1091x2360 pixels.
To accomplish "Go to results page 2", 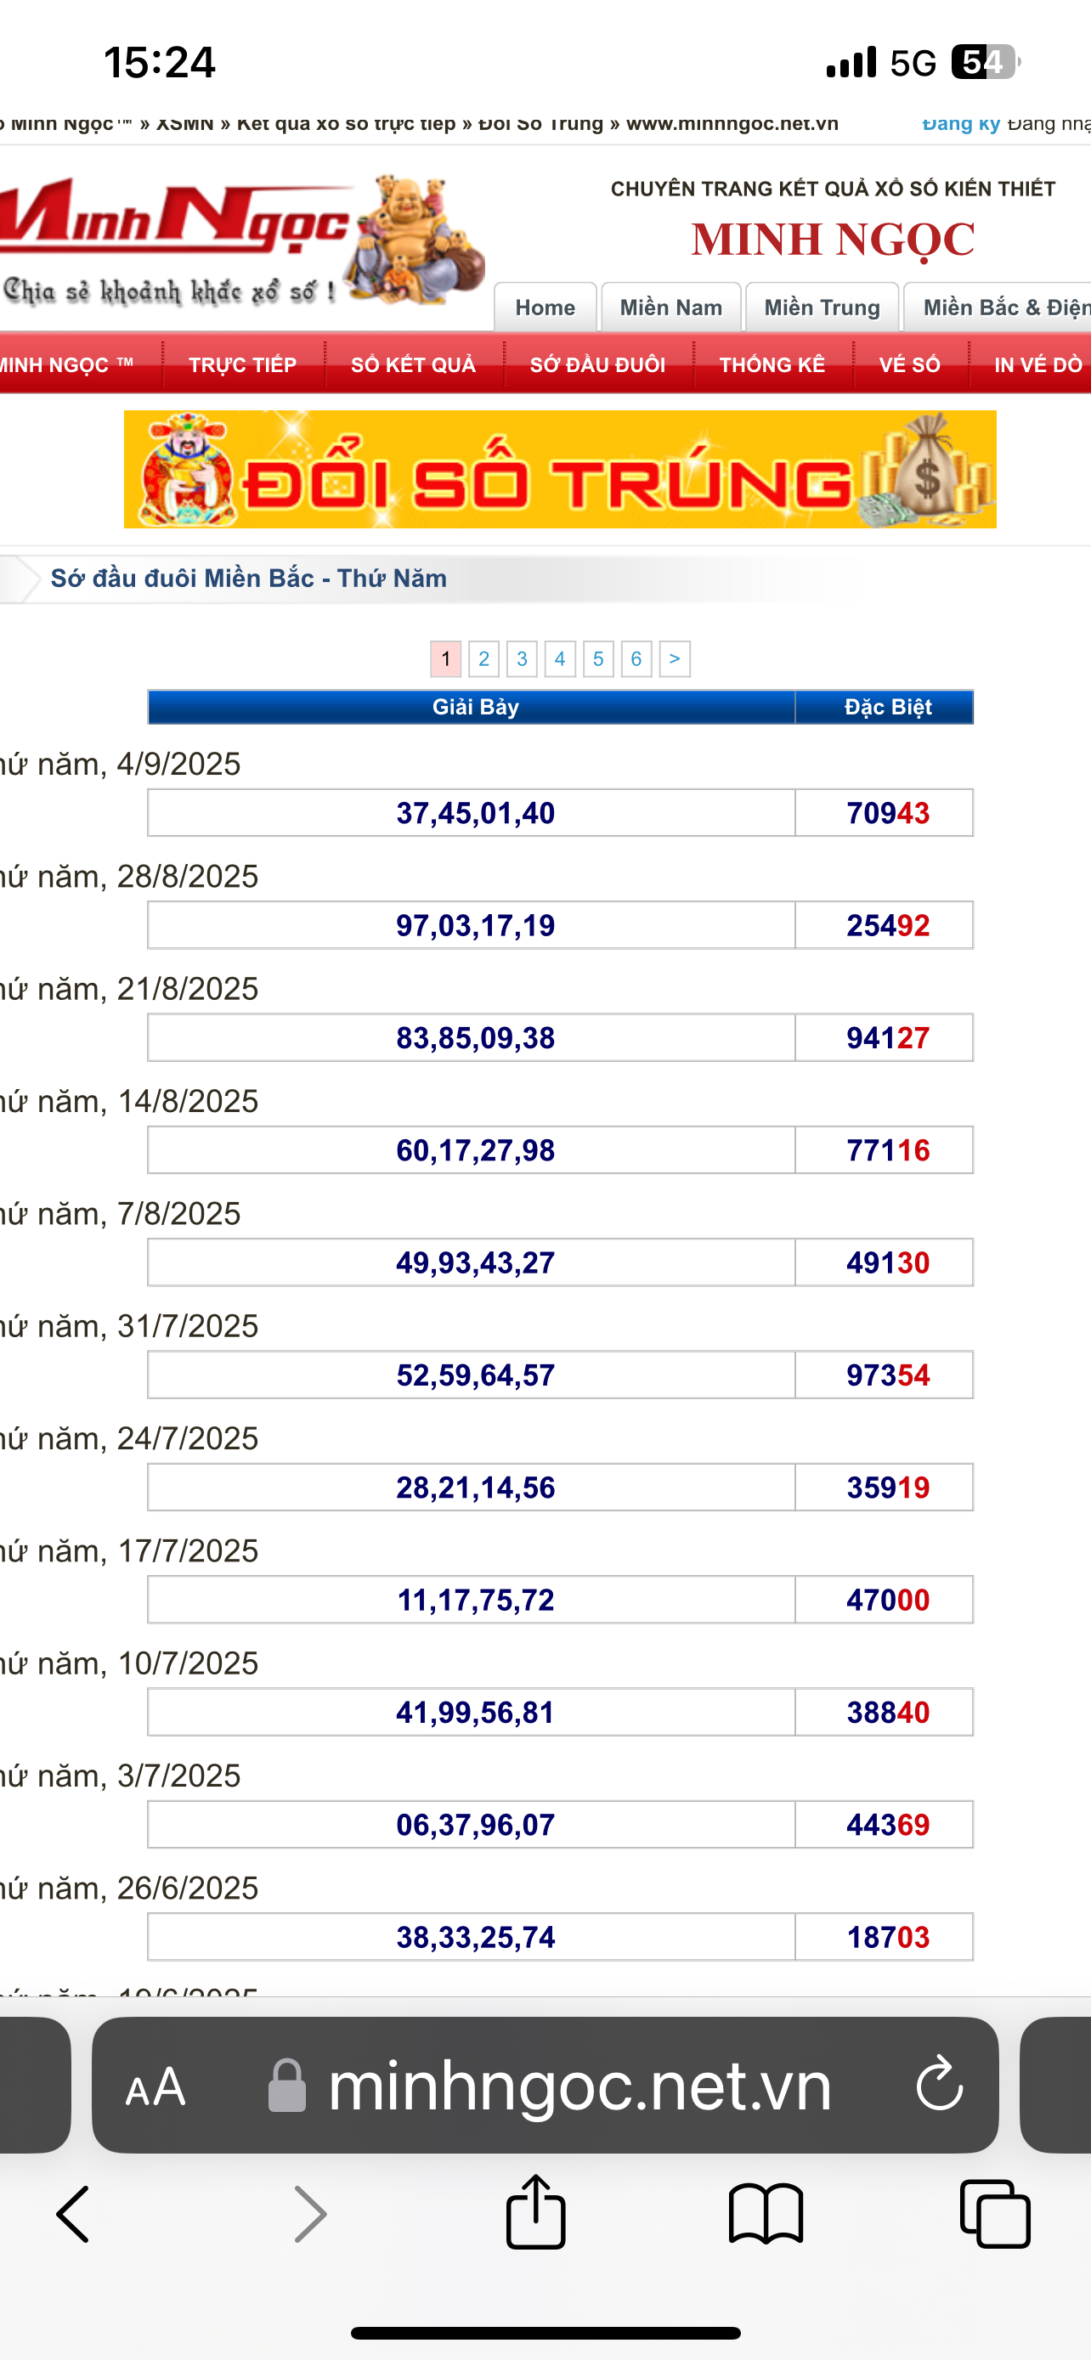I will point(483,658).
